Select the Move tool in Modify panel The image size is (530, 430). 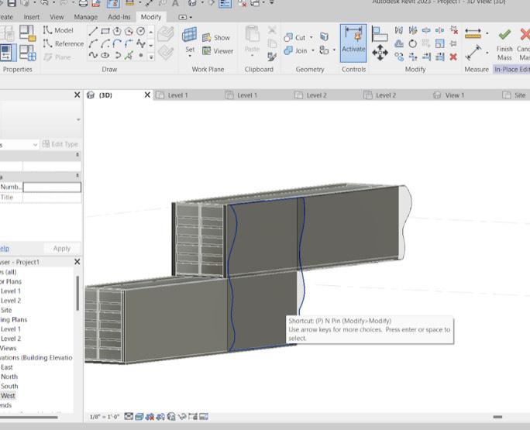(380, 53)
